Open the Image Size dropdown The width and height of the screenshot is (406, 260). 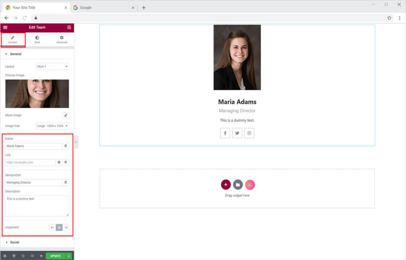pyautogui.click(x=52, y=126)
